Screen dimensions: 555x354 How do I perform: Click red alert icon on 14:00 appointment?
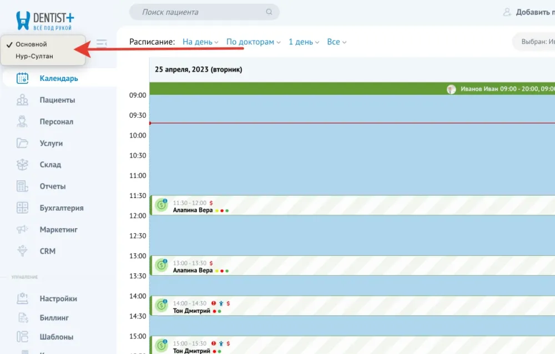click(x=214, y=304)
